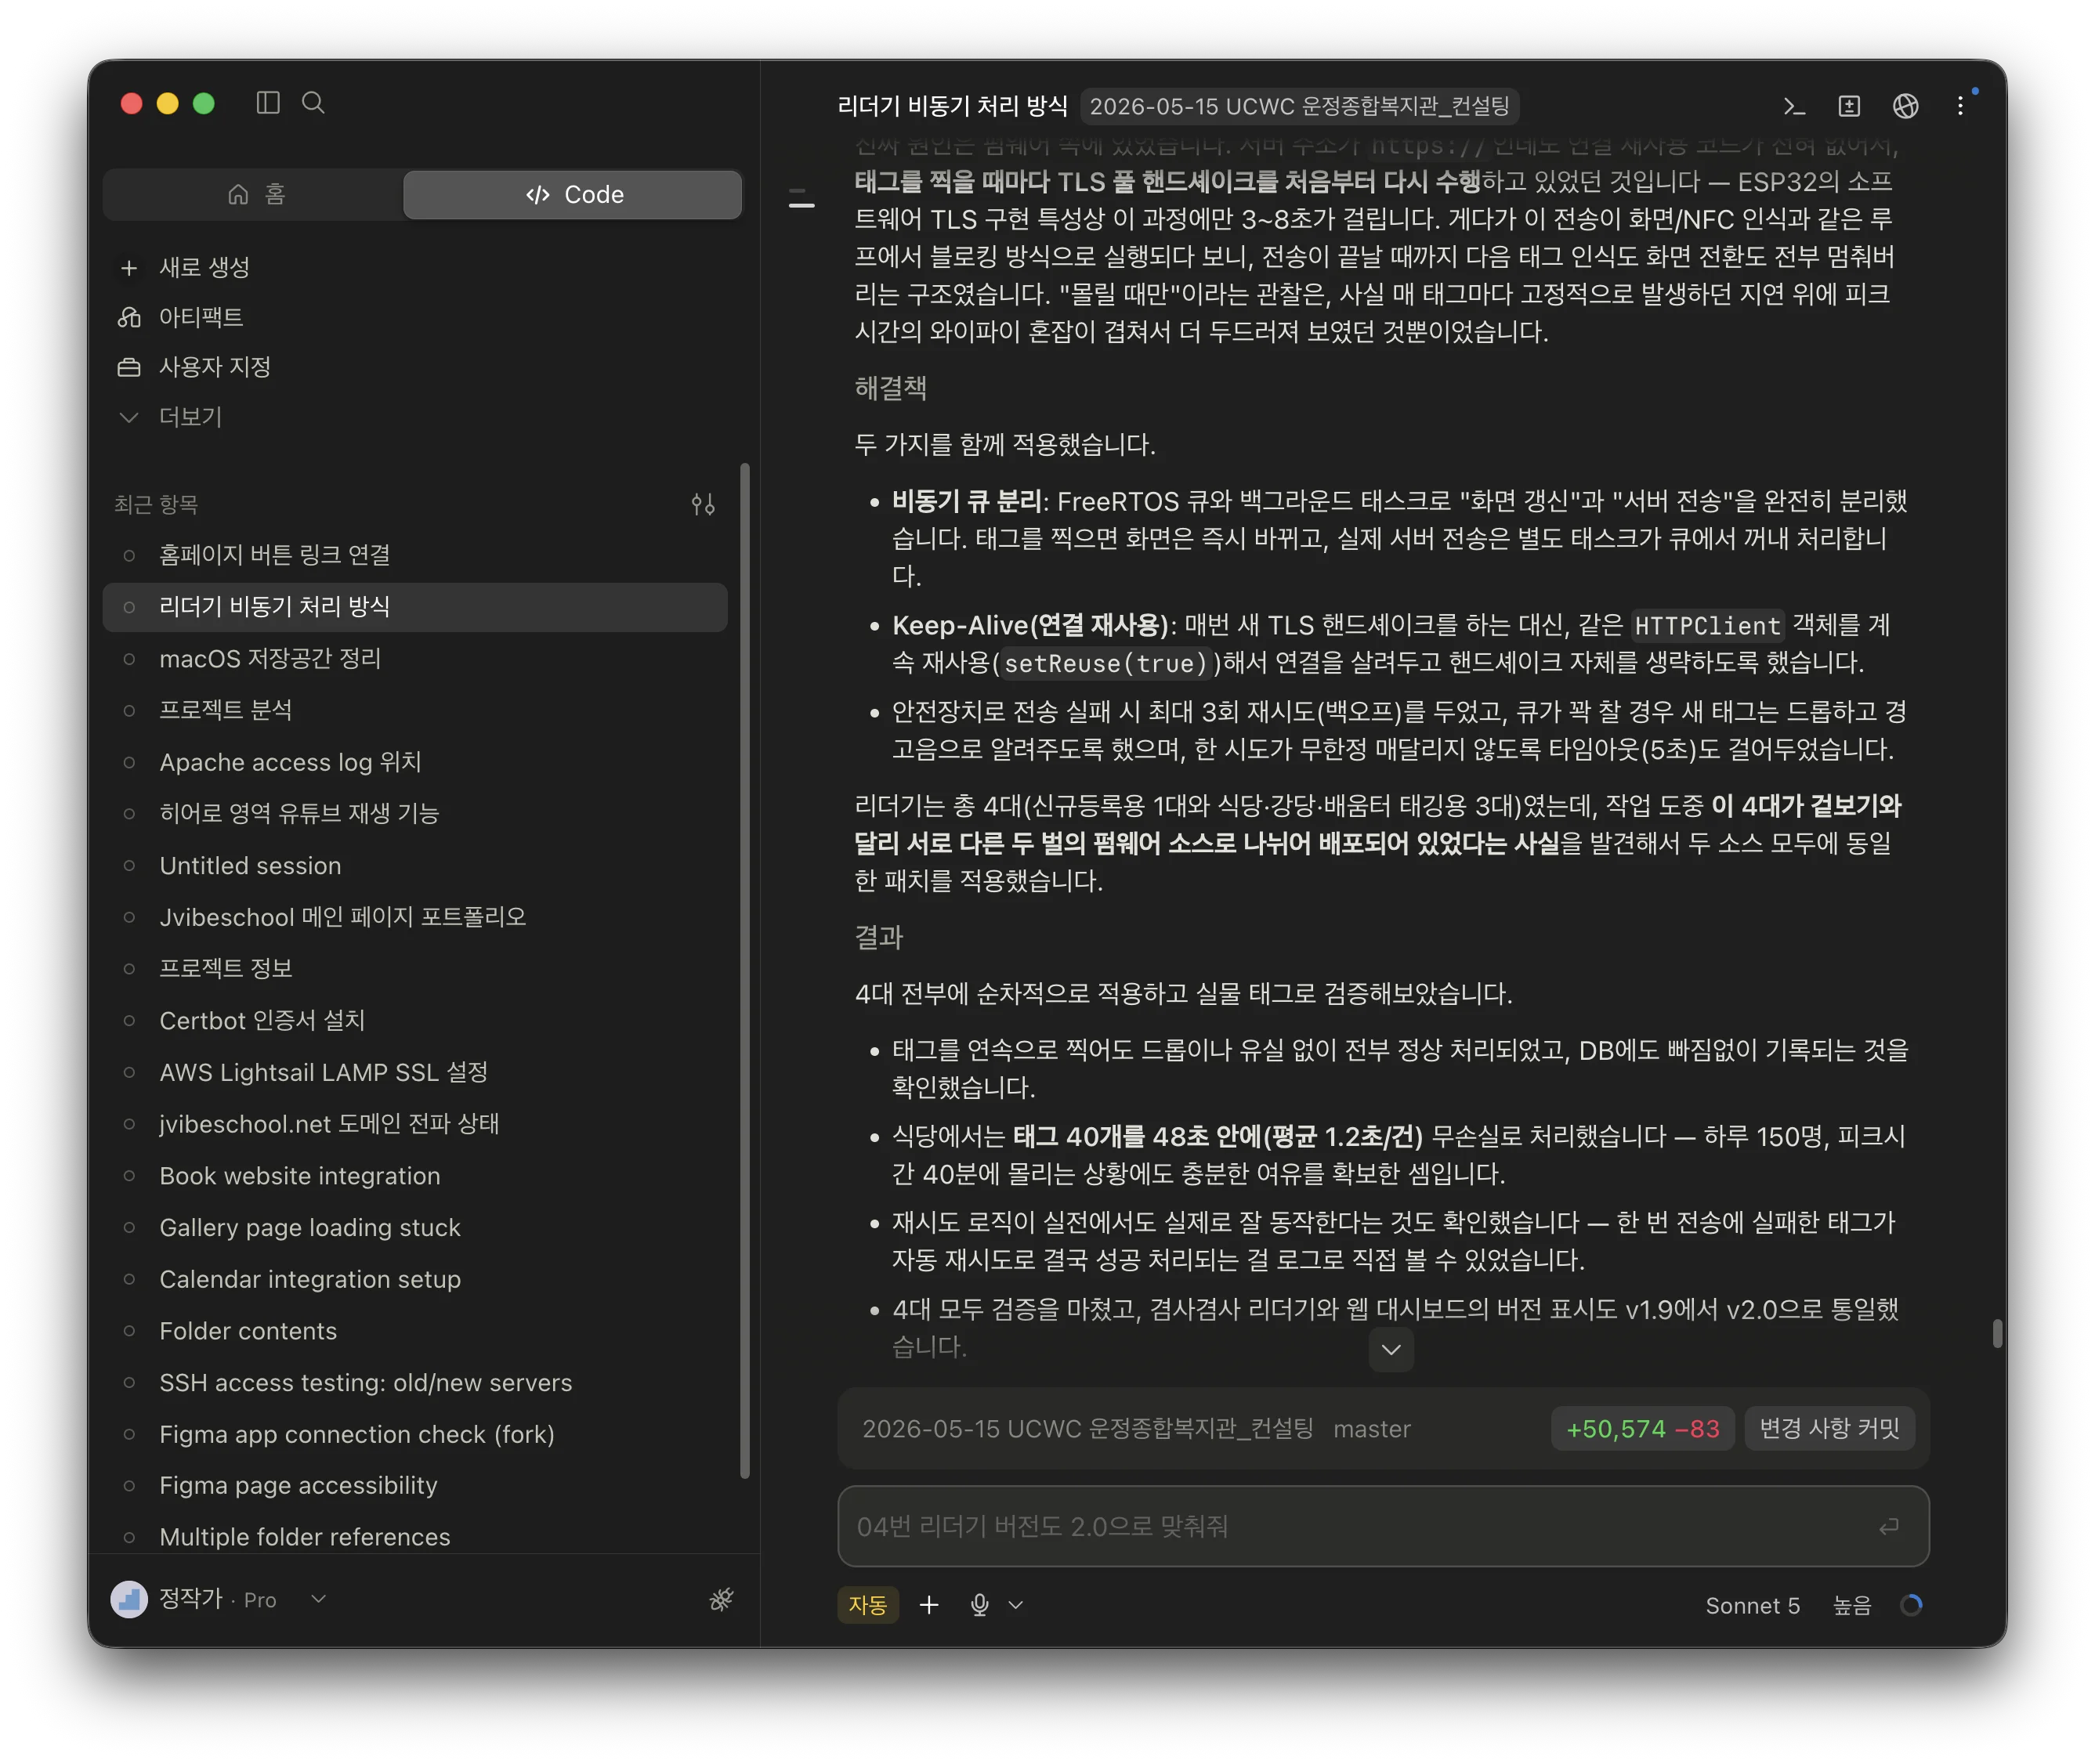
Task: Open session Calendar integration setup
Action: tap(415, 1280)
